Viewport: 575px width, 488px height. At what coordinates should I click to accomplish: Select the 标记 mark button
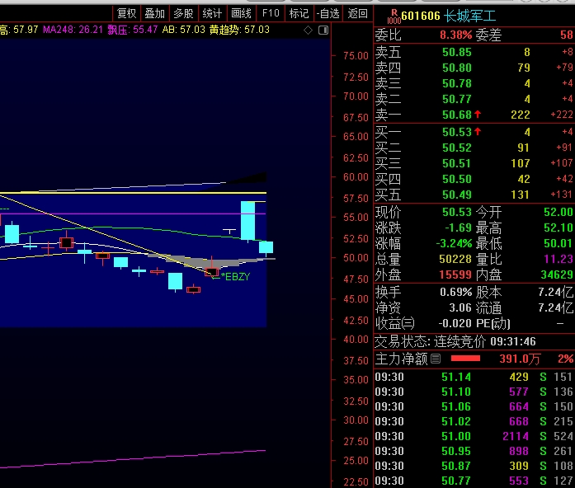299,13
